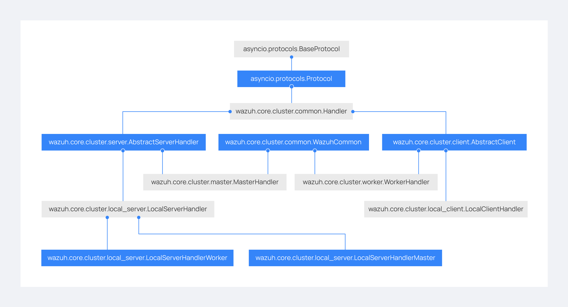The width and height of the screenshot is (568, 307).
Task: Click the WazuhCommon class box
Action: point(293,142)
